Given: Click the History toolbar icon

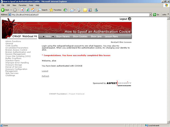Looking at the screenshot, I should click(65, 10).
